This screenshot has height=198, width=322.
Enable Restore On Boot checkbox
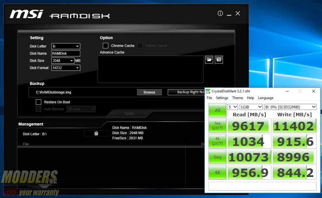point(39,102)
